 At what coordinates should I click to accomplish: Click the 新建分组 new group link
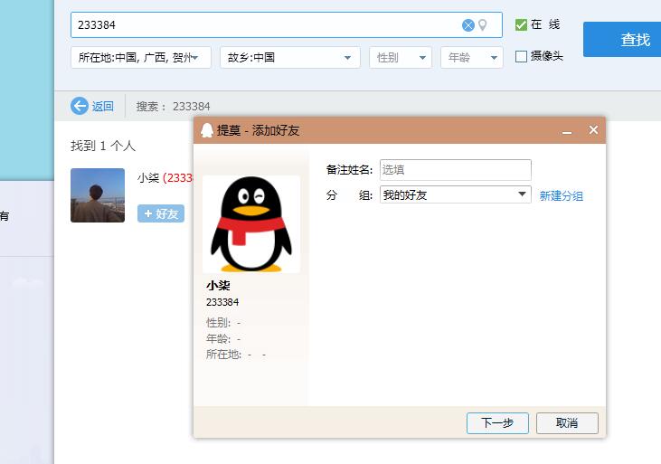561,195
